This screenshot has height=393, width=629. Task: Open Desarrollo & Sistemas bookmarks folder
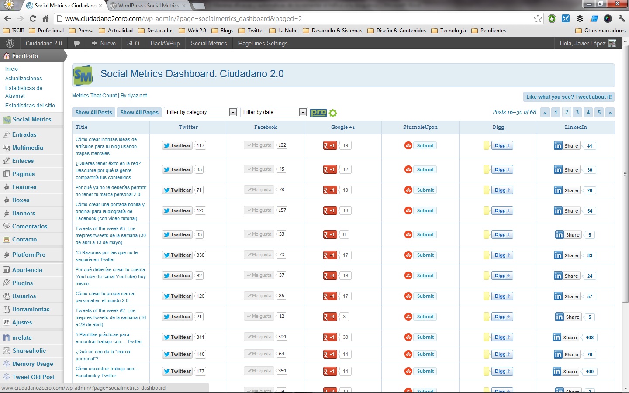332,31
